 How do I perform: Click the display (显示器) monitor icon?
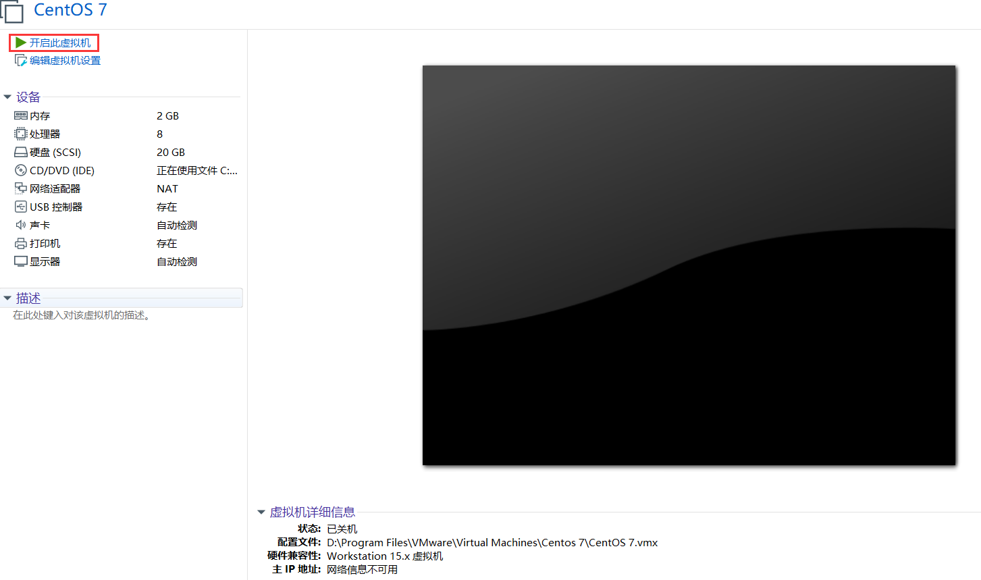tap(21, 262)
